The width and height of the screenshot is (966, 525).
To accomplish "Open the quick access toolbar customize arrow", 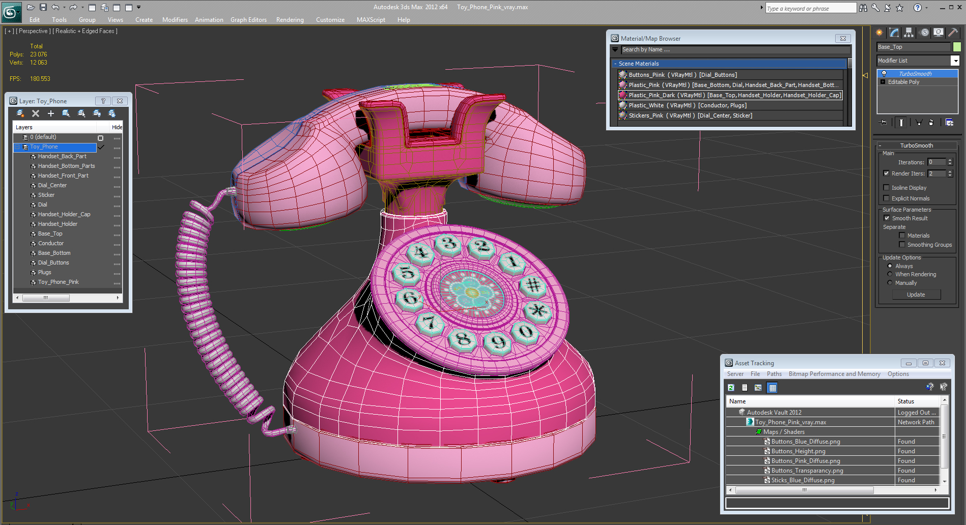I will (138, 8).
